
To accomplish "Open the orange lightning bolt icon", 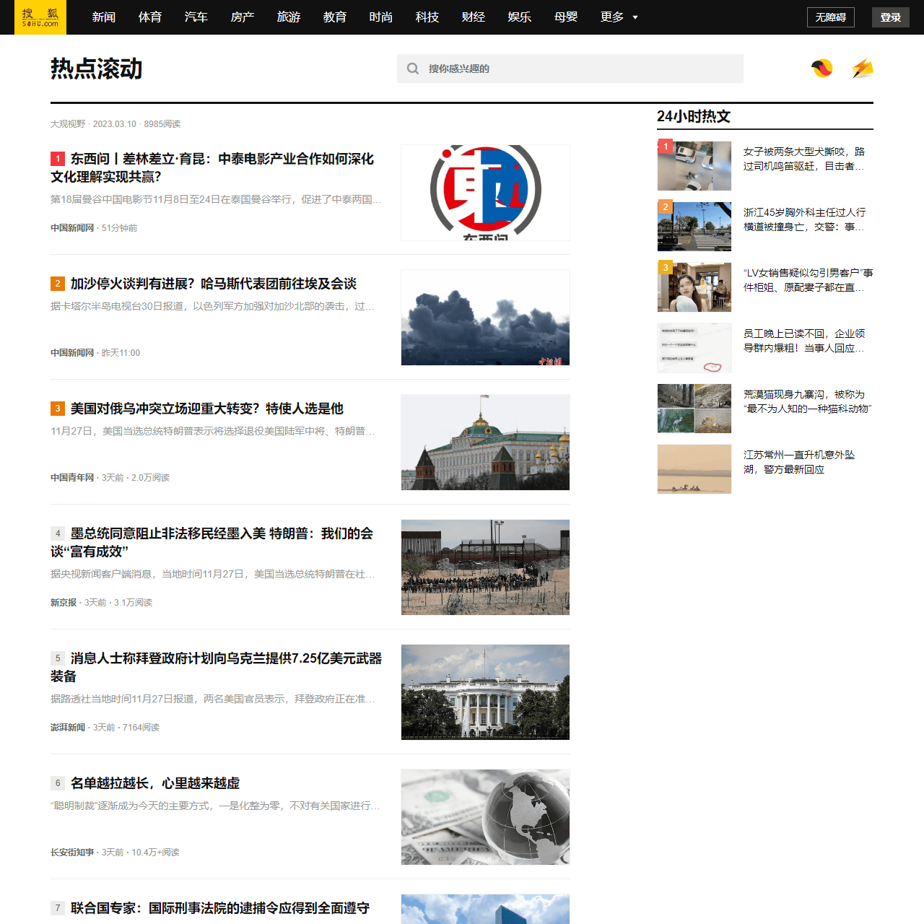I will click(x=863, y=69).
